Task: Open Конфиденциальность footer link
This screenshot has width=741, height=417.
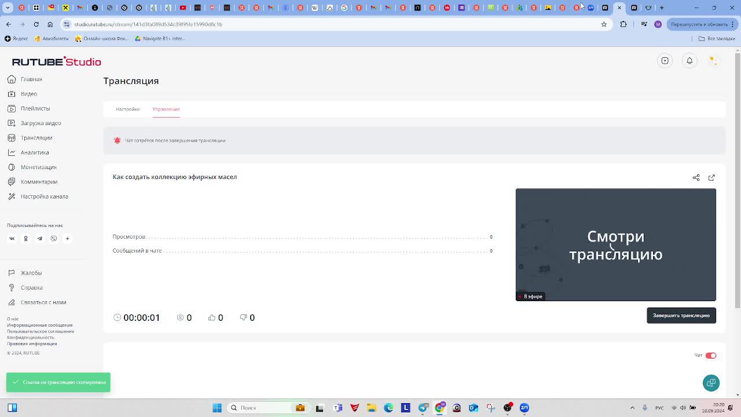Action: pyautogui.click(x=31, y=338)
